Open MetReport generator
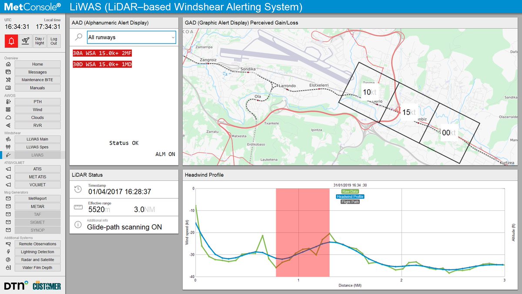Screen dimensions: 522x294 pos(37,198)
